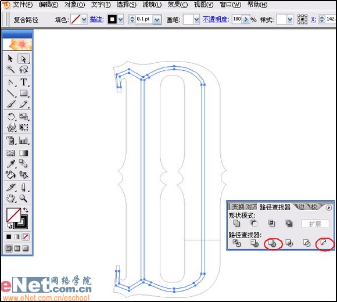Swap fill and stroke colors
The height and width of the screenshot is (302, 337).
coord(26,210)
